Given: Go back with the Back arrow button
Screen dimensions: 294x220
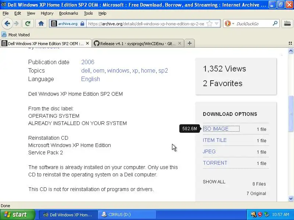Looking at the screenshot, I should [x=7, y=23].
